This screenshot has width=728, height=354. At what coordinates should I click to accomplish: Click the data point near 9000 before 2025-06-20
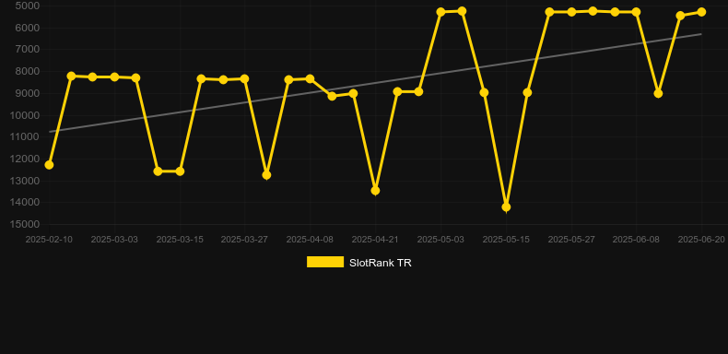tap(658, 93)
